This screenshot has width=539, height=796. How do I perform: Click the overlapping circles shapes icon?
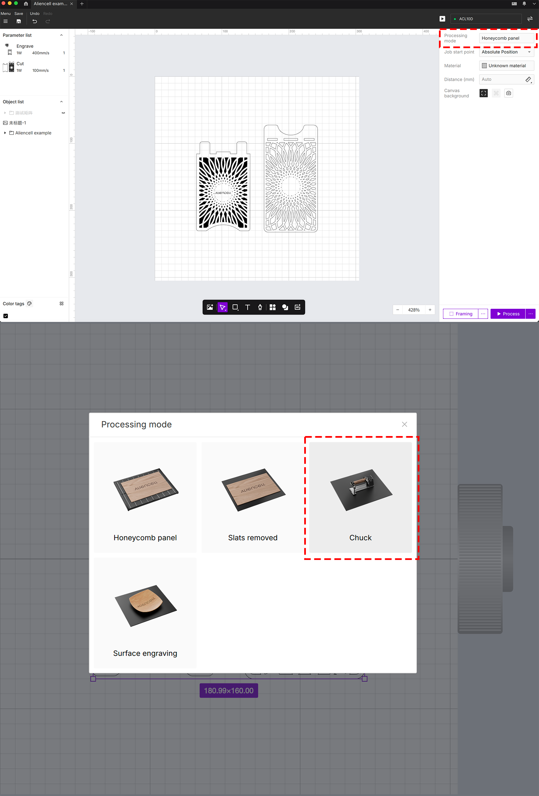[285, 307]
